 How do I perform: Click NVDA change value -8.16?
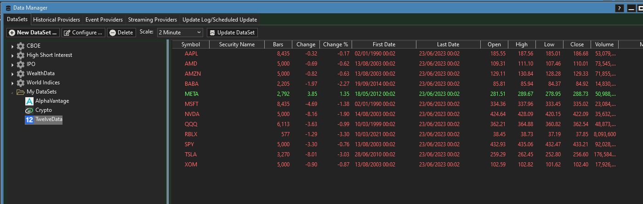tap(311, 114)
